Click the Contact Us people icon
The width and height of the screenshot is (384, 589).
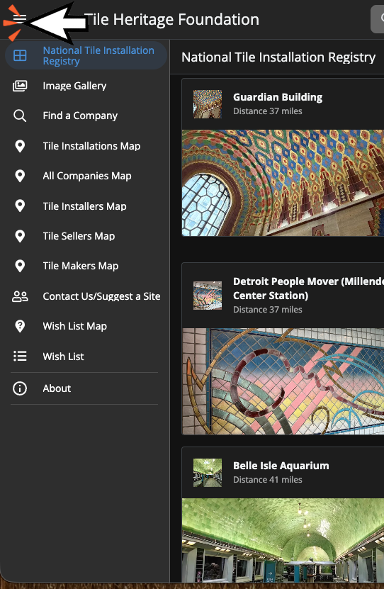pyautogui.click(x=20, y=296)
